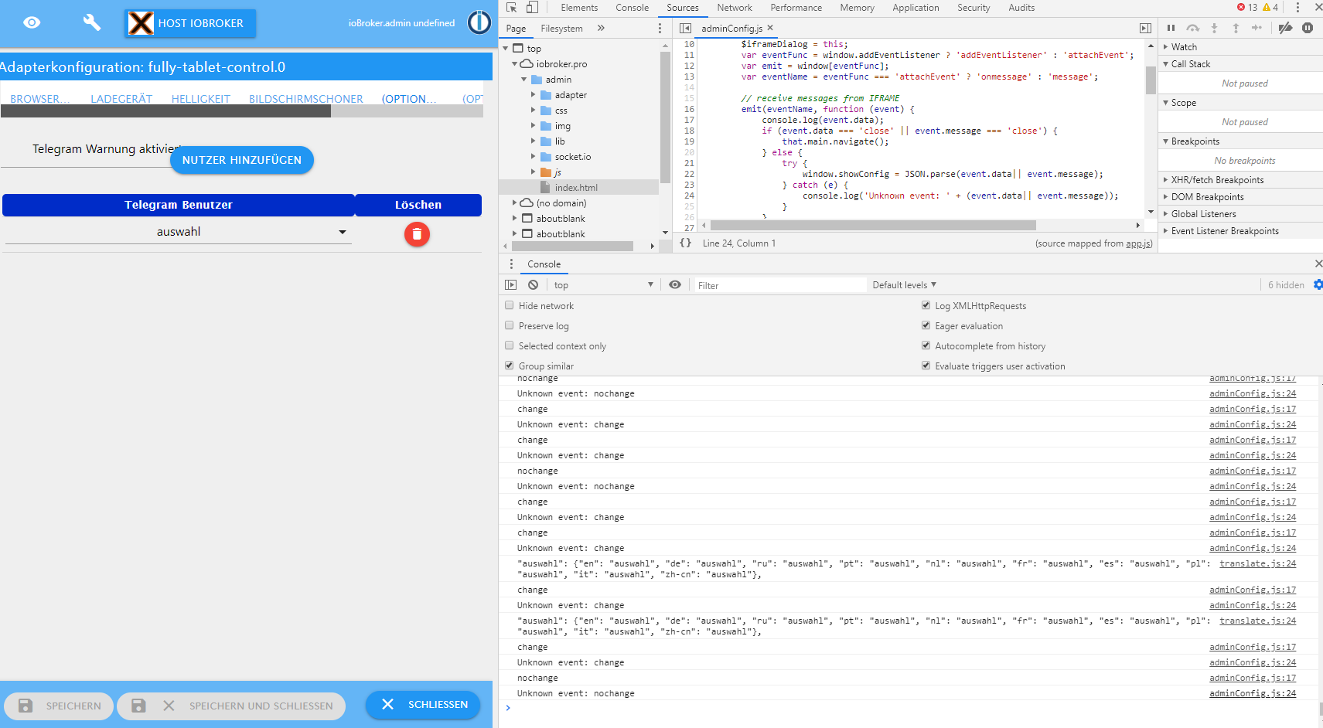Open DevTools three-dot customize menu

point(1297,8)
